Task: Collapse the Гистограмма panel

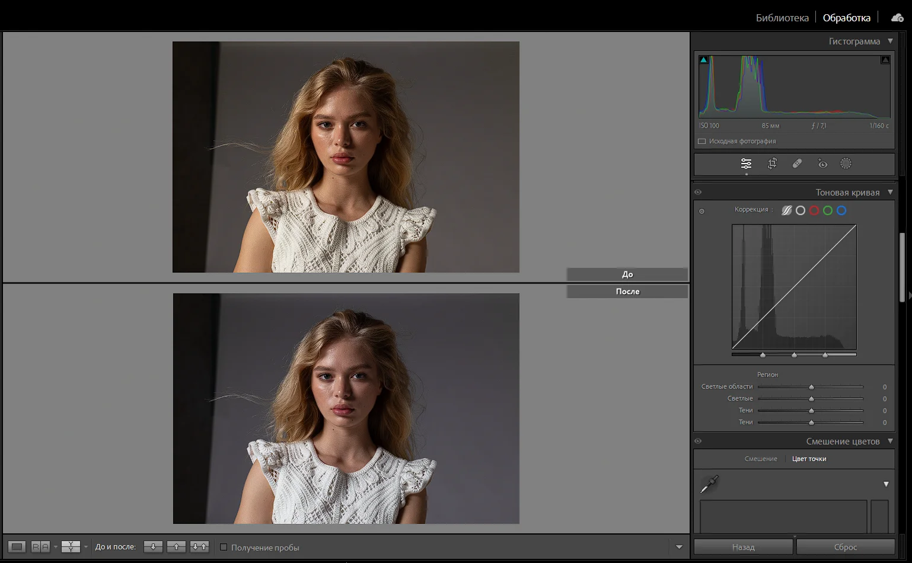Action: point(890,41)
